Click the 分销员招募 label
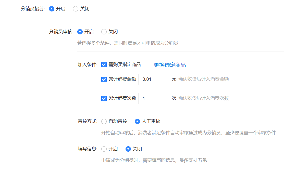Screen dimensions: 284x171 [x=33, y=9]
